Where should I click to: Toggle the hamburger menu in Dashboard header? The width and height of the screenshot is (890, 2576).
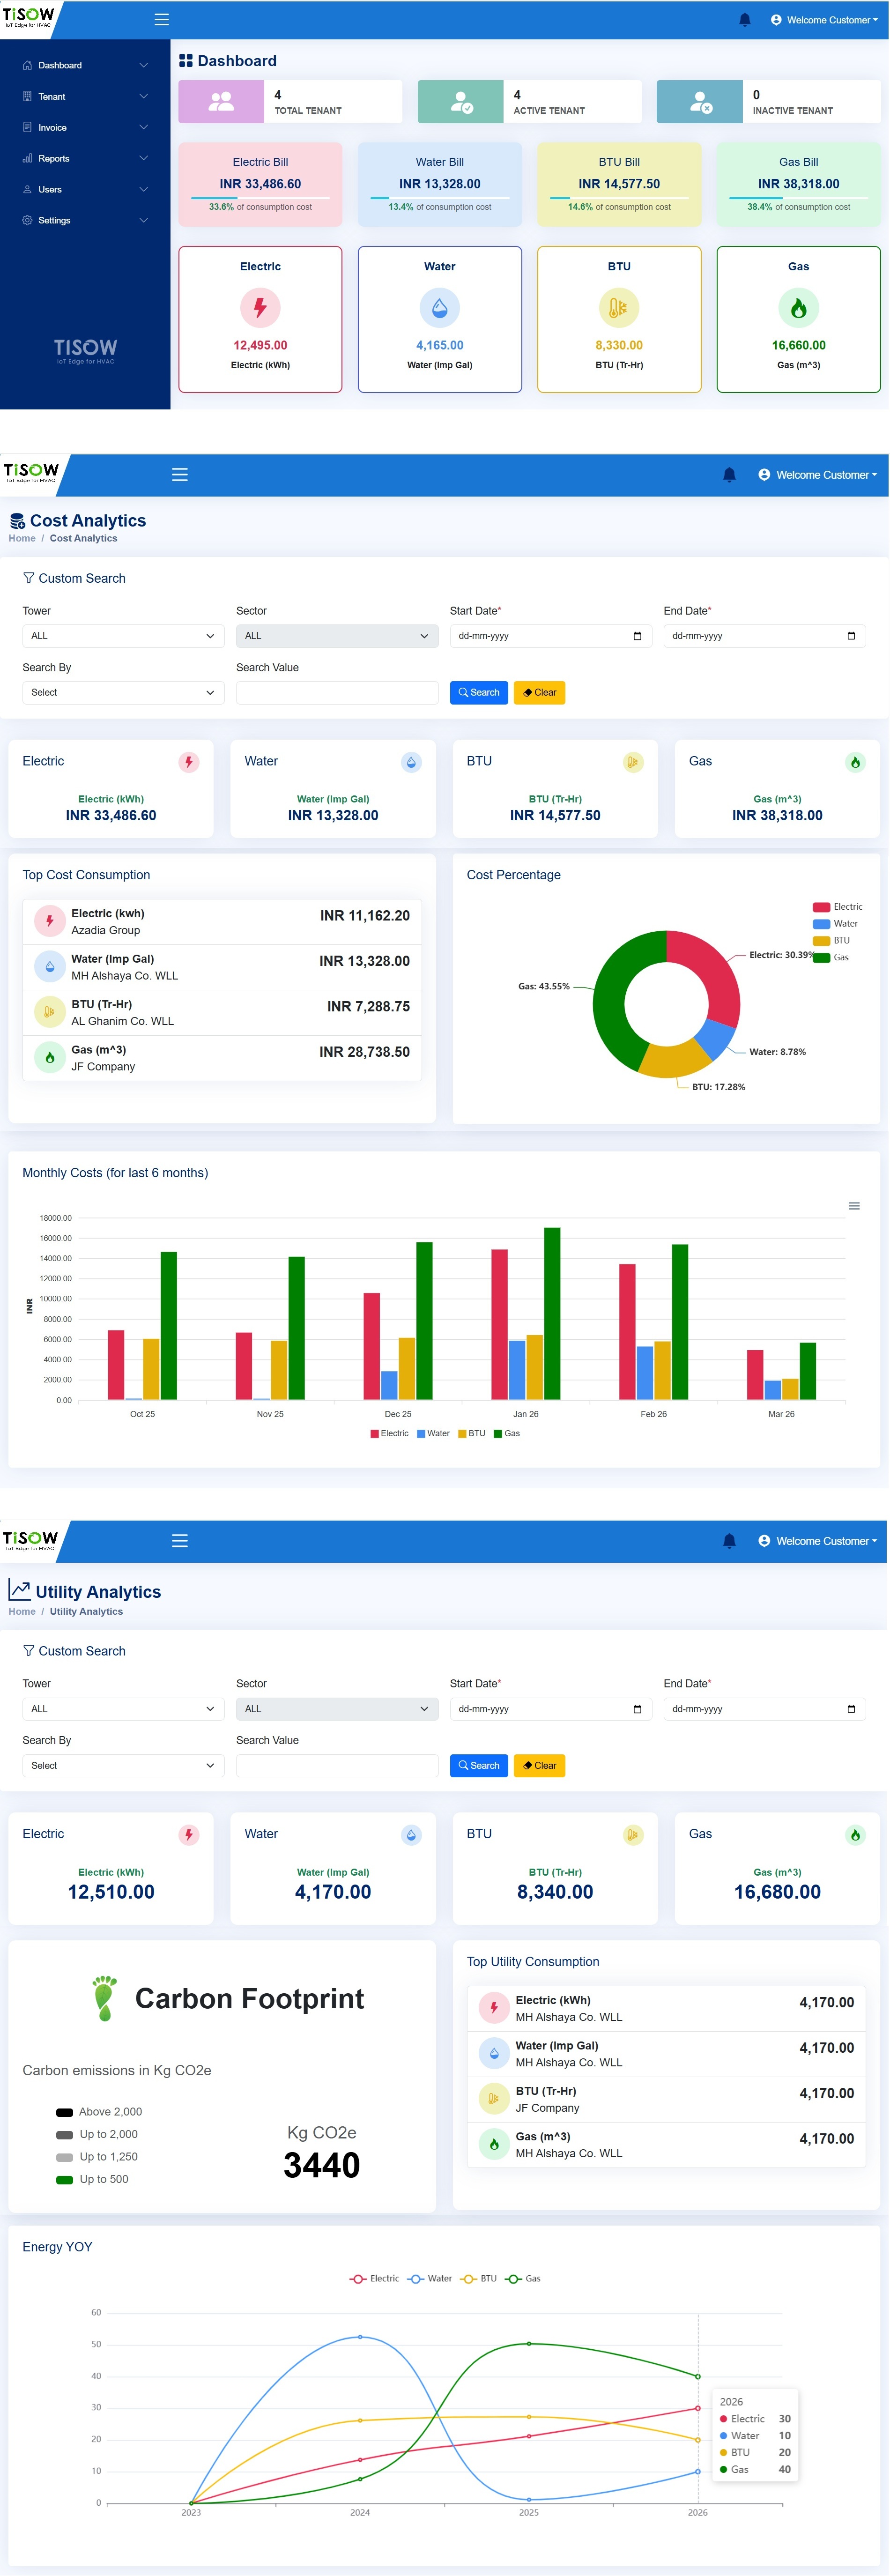(x=161, y=20)
